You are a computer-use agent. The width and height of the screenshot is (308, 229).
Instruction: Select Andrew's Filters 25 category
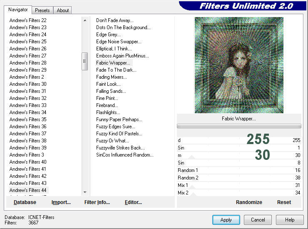point(28,42)
